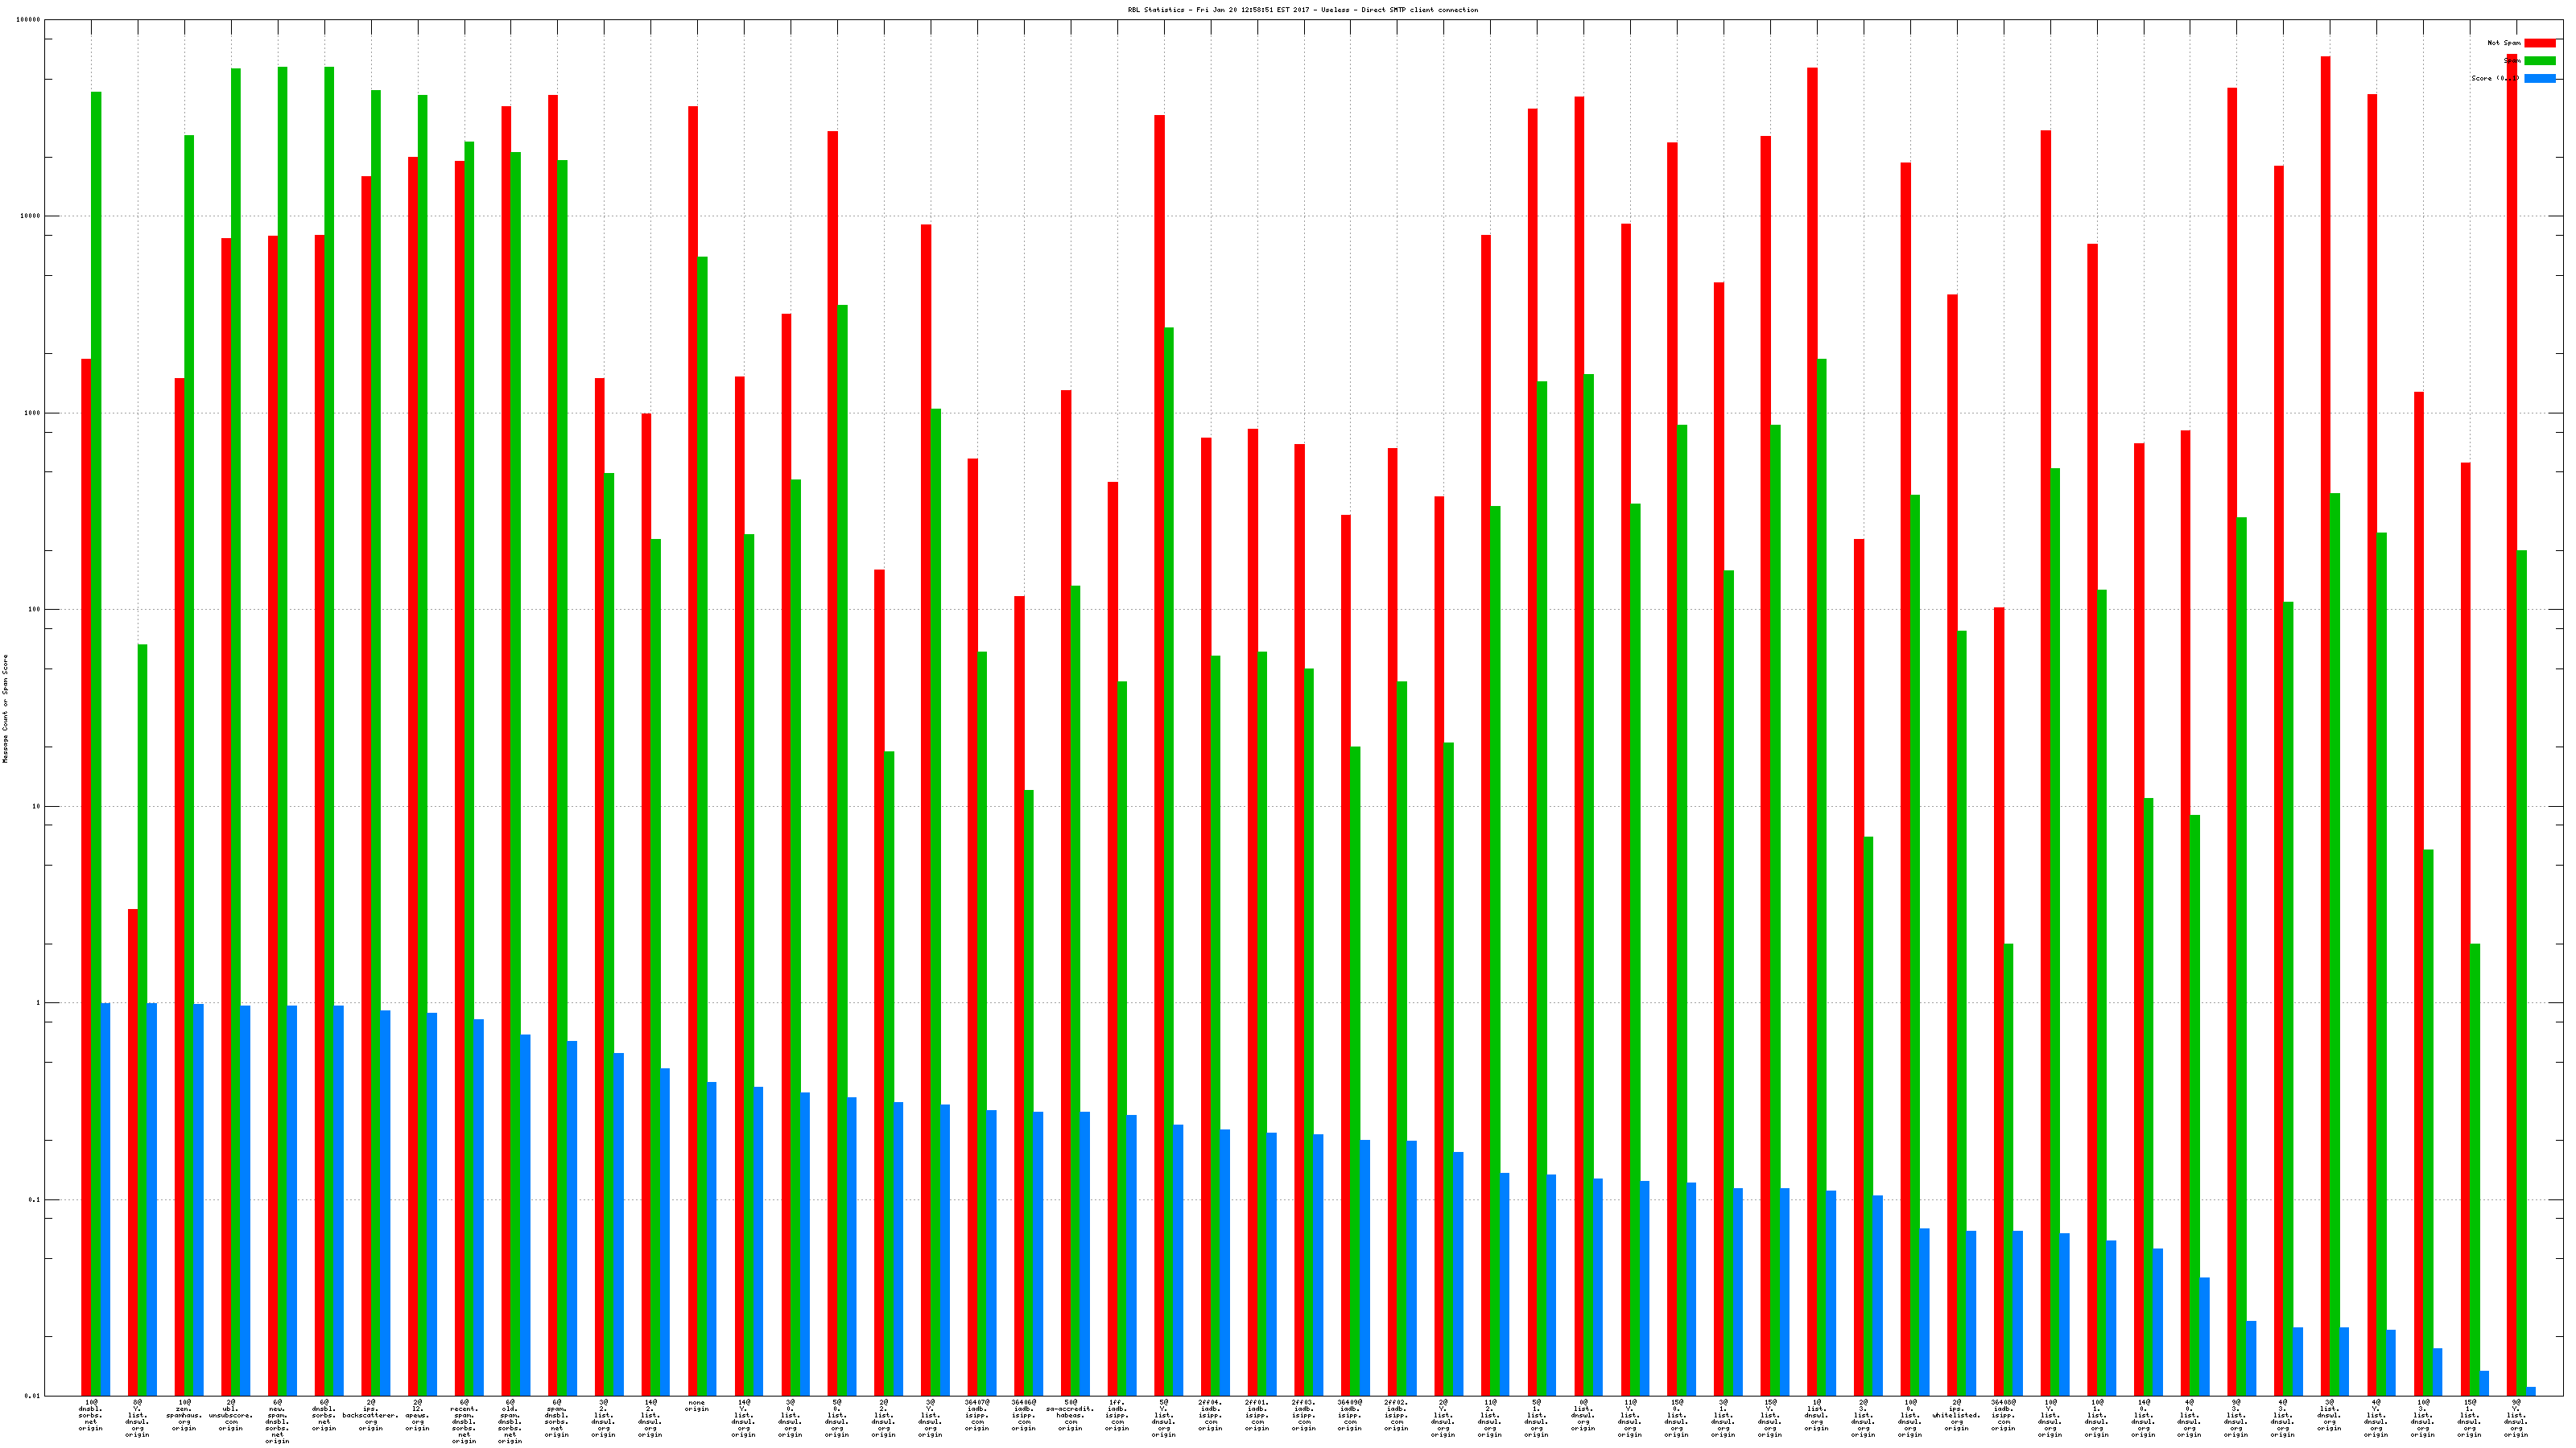Click the ips.backscatterer.org x-axis label
2576x1448 pixels.
tap(370, 1415)
